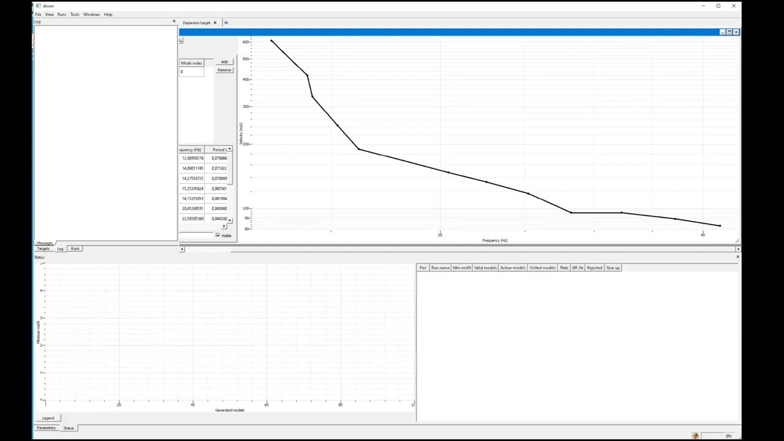Select the Mode index column header
This screenshot has width=784, height=441.
click(x=192, y=63)
